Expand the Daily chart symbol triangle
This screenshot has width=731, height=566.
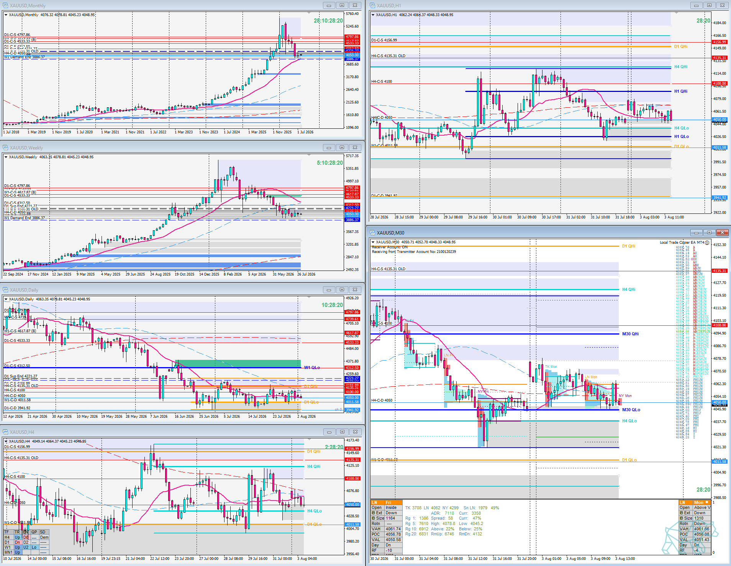coord(6,299)
